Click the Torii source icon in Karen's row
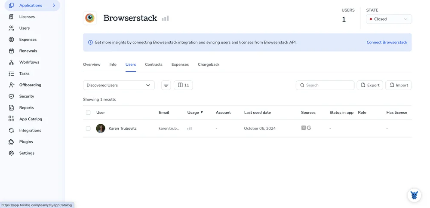Image resolution: width=430 pixels, height=208 pixels. click(x=303, y=128)
